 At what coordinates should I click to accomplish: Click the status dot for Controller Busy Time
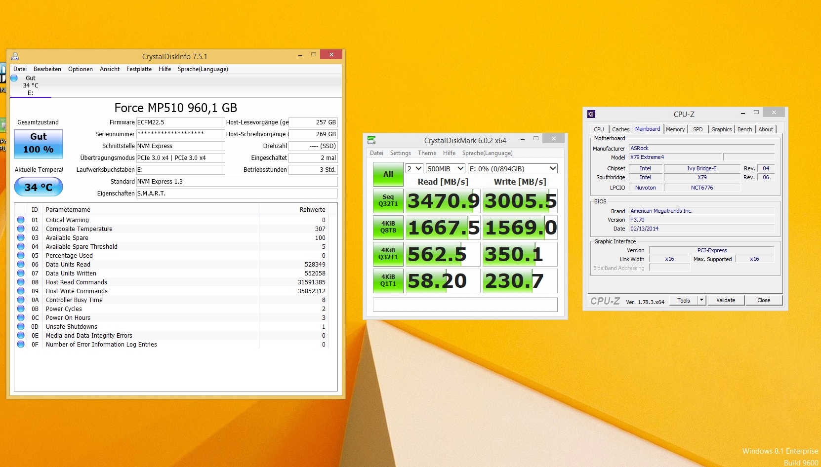[21, 300]
